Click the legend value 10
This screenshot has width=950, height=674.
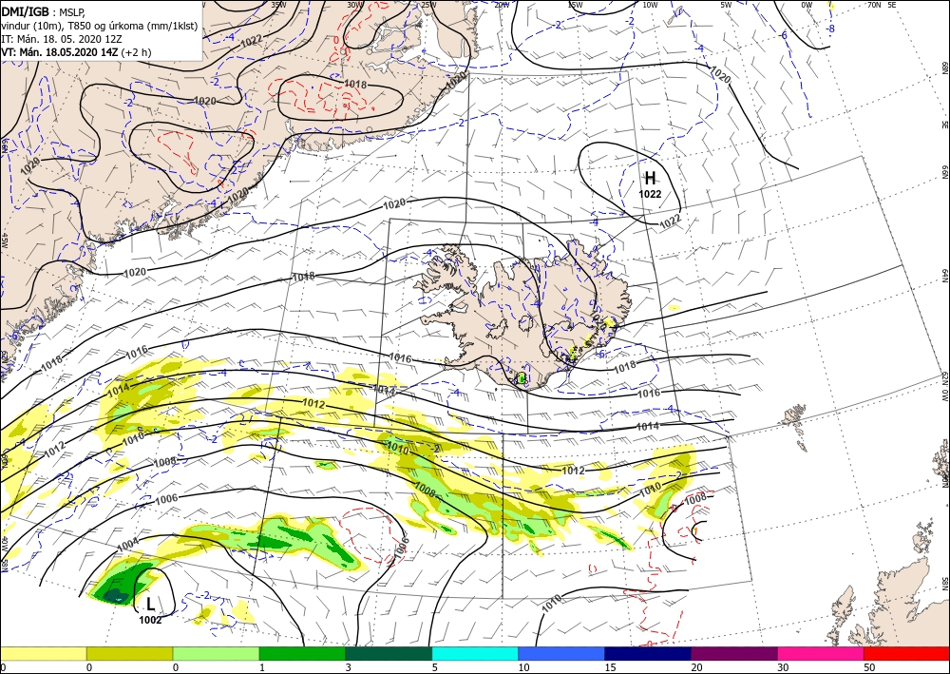[523, 668]
